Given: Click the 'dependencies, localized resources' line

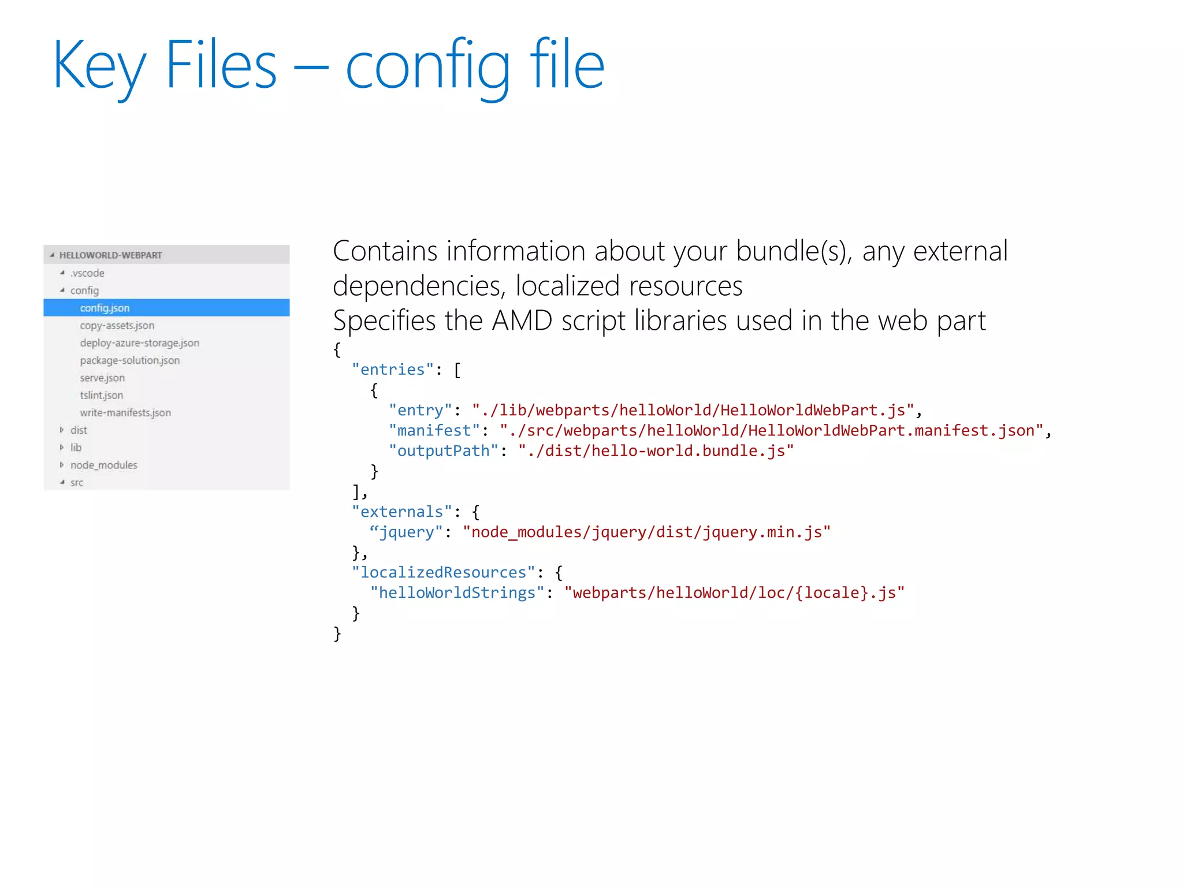Looking at the screenshot, I should 538,286.
